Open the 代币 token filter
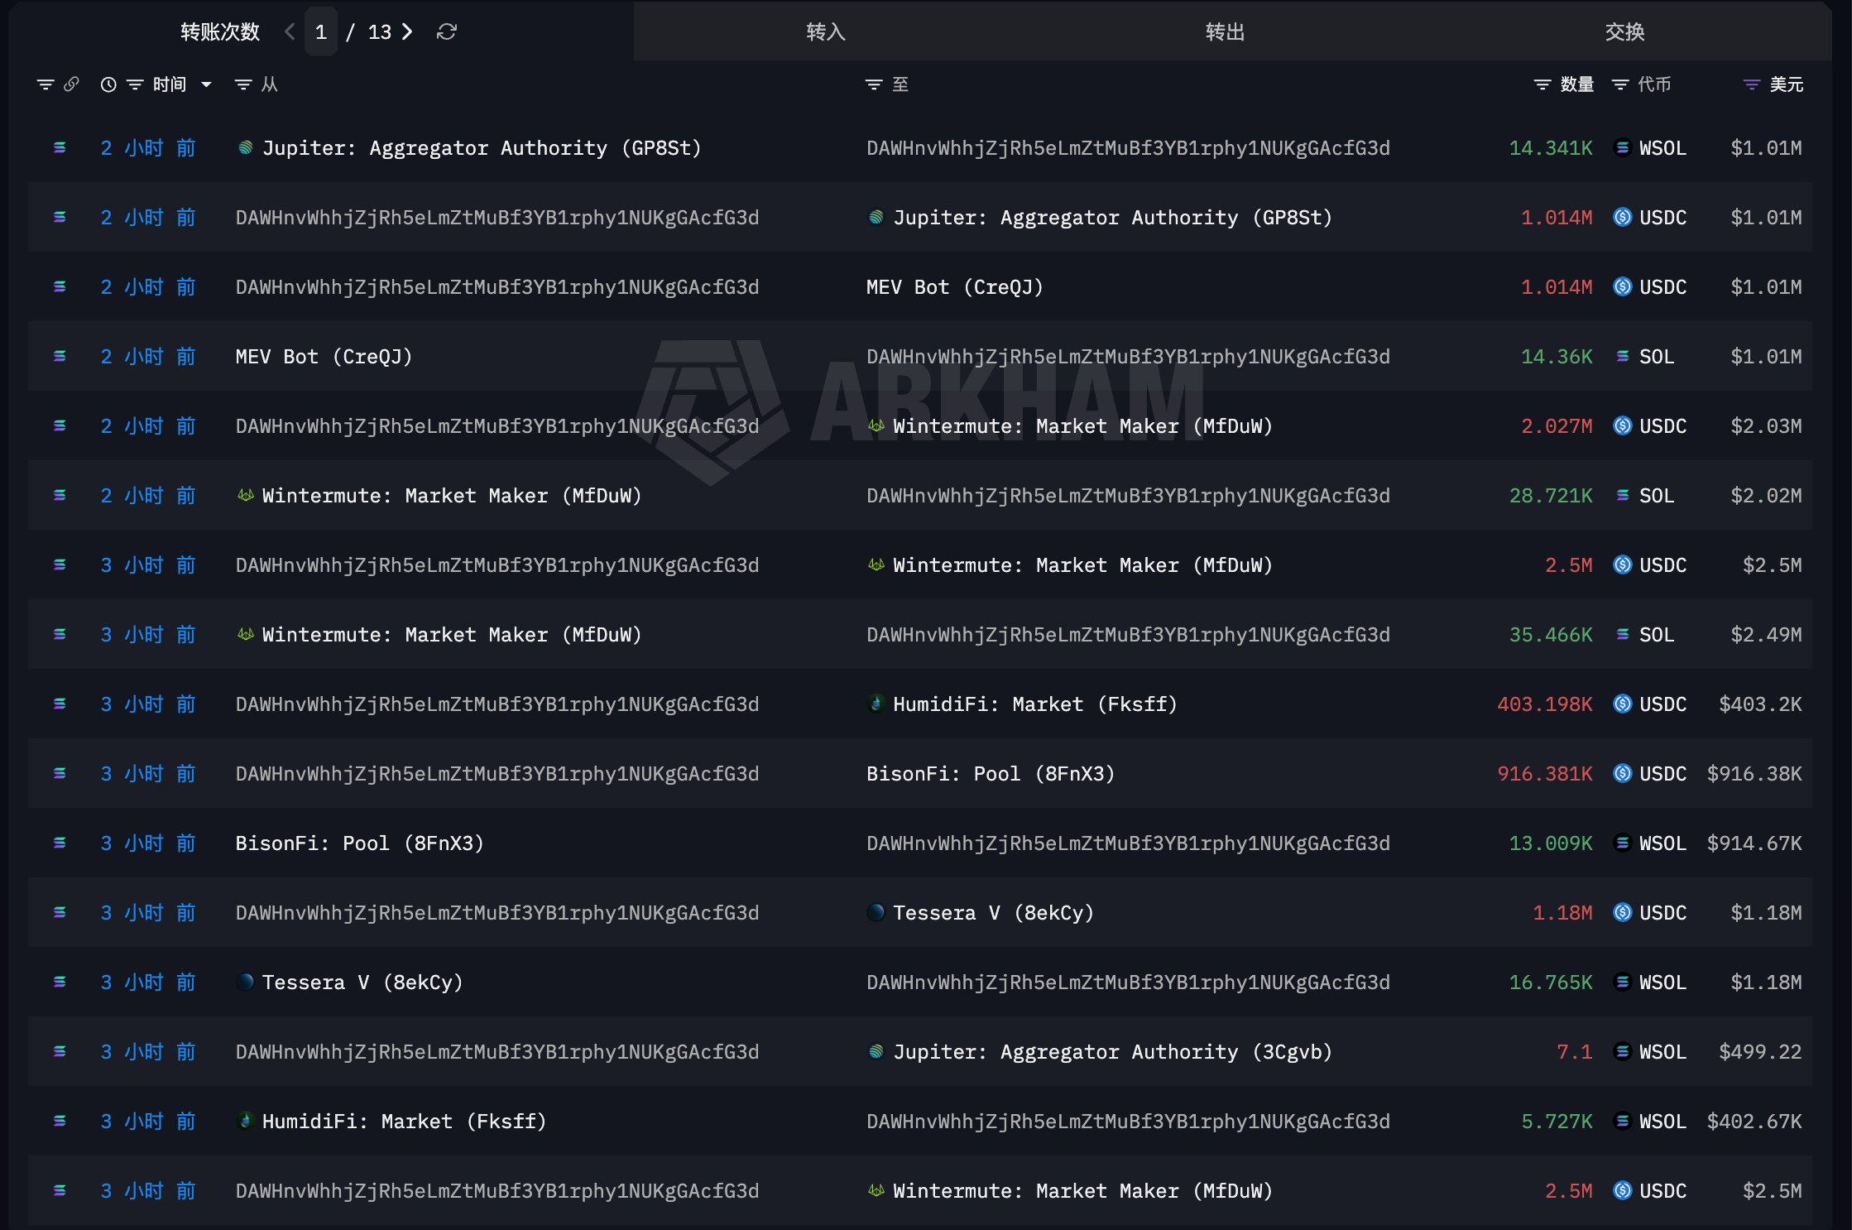The height and width of the screenshot is (1230, 1852). click(1620, 84)
